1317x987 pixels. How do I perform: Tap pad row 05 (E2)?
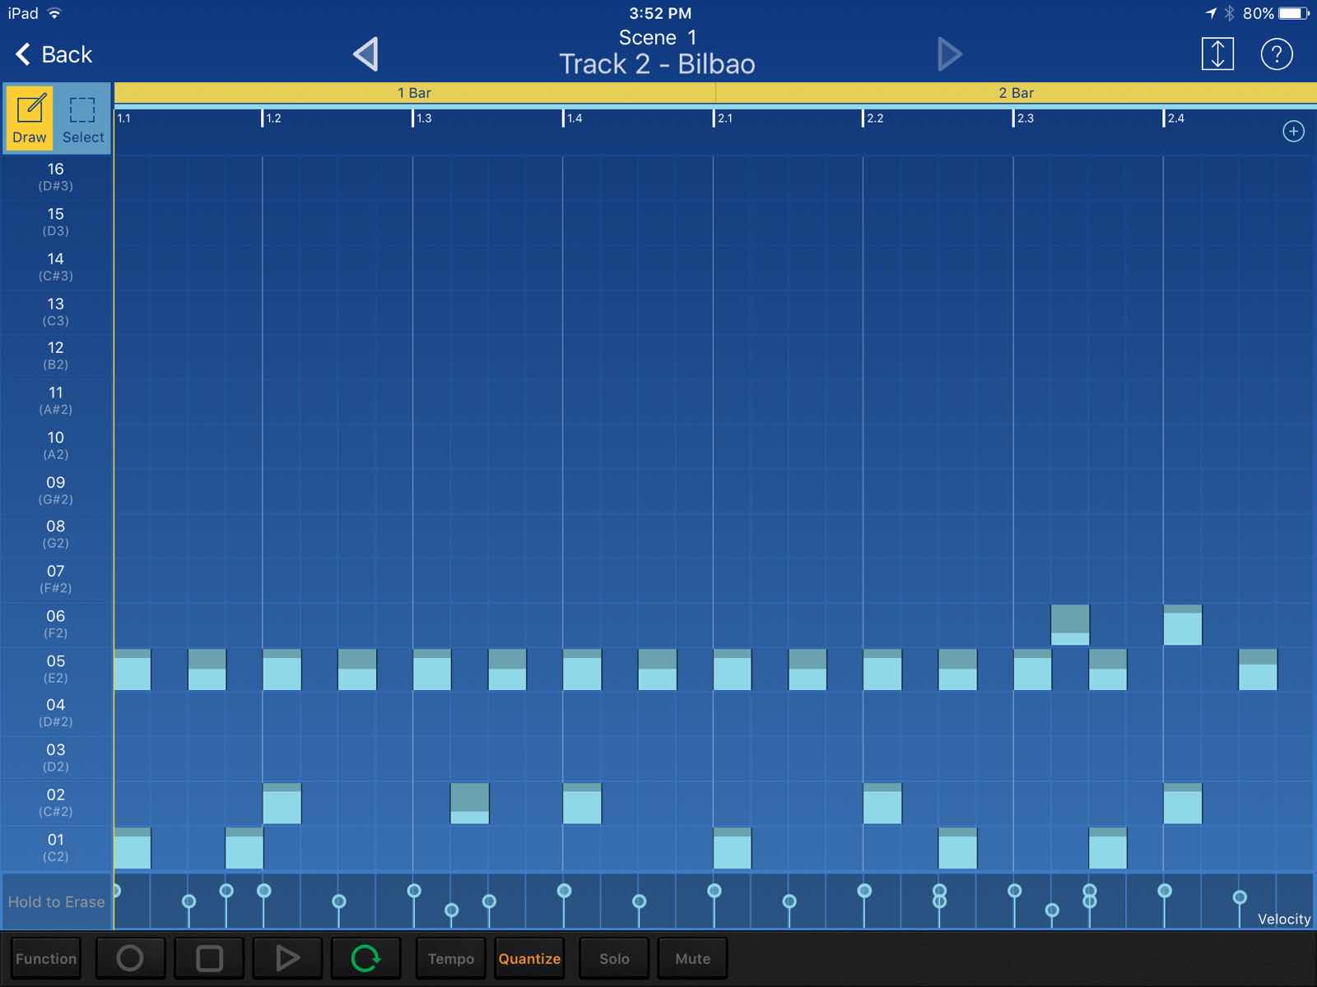click(56, 669)
